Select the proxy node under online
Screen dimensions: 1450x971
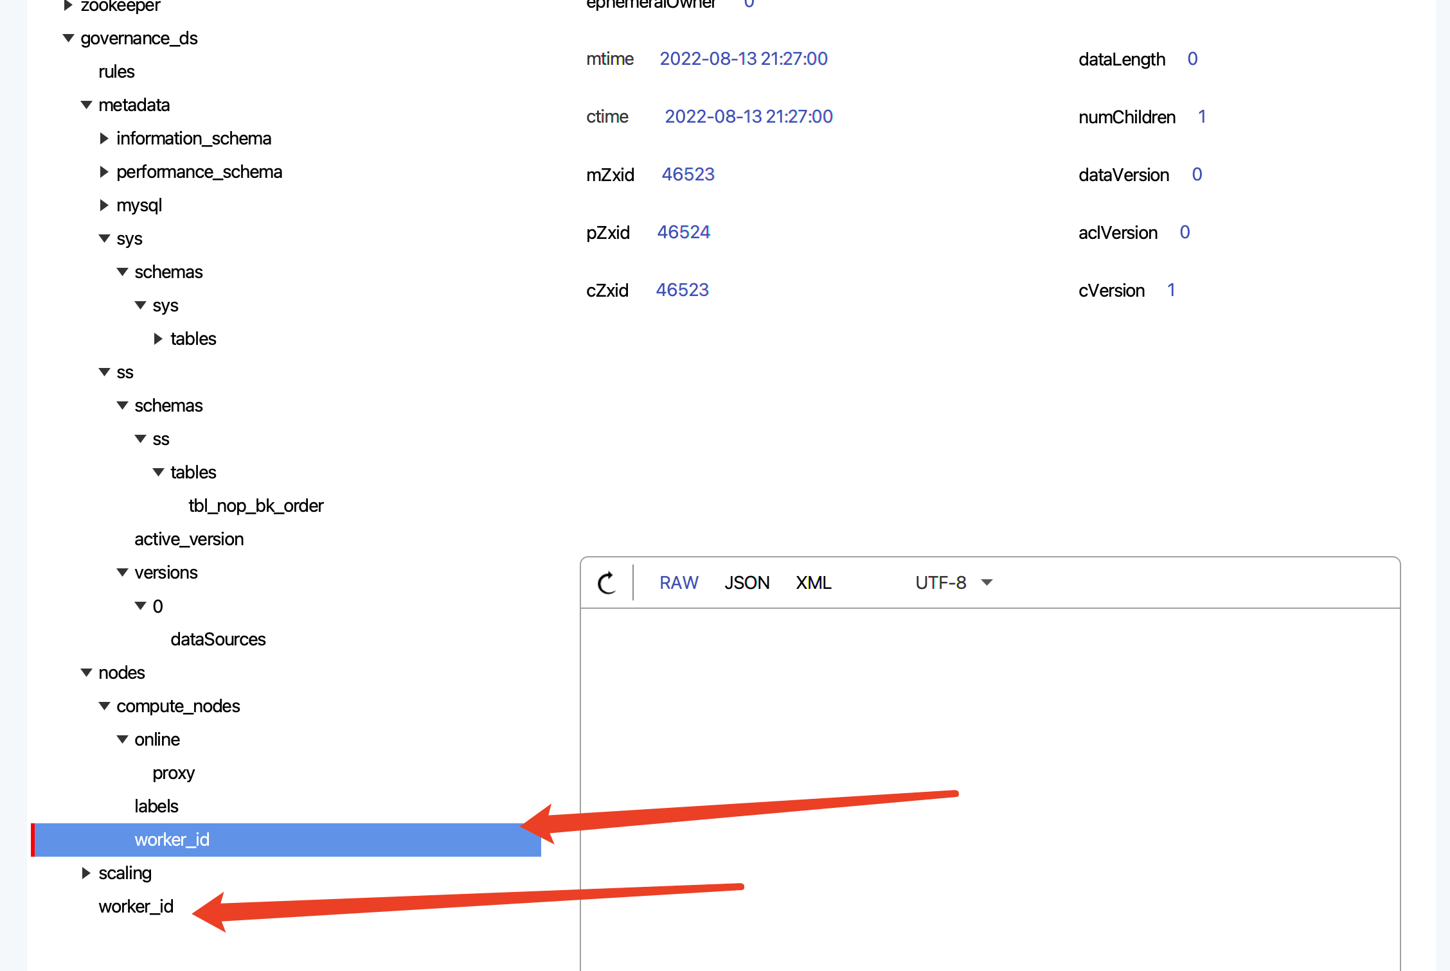click(x=173, y=773)
